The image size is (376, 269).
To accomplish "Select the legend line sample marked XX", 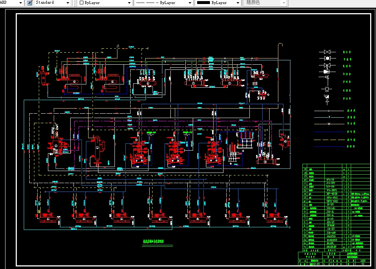I will click(x=329, y=124).
